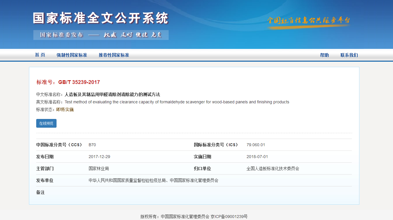Click the CCS classification value B70
Screen dimensions: 393x220
pyautogui.click(x=92, y=145)
